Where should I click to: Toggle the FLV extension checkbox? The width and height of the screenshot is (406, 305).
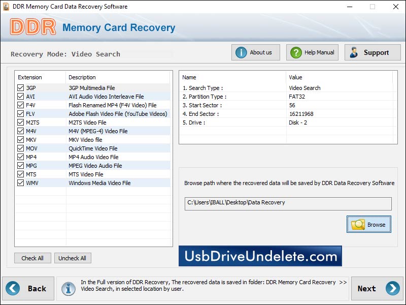pos(20,113)
